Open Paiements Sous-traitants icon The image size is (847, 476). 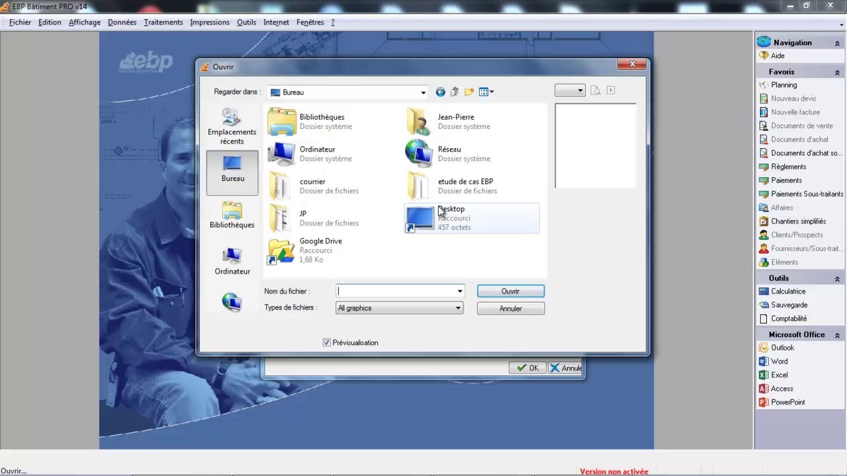(764, 194)
